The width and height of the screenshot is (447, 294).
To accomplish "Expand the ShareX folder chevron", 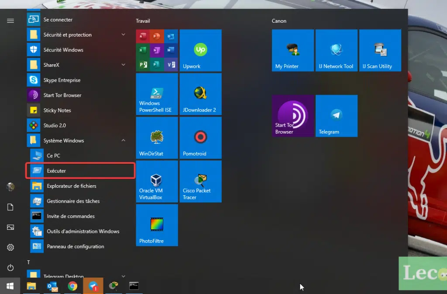I will pyautogui.click(x=124, y=65).
